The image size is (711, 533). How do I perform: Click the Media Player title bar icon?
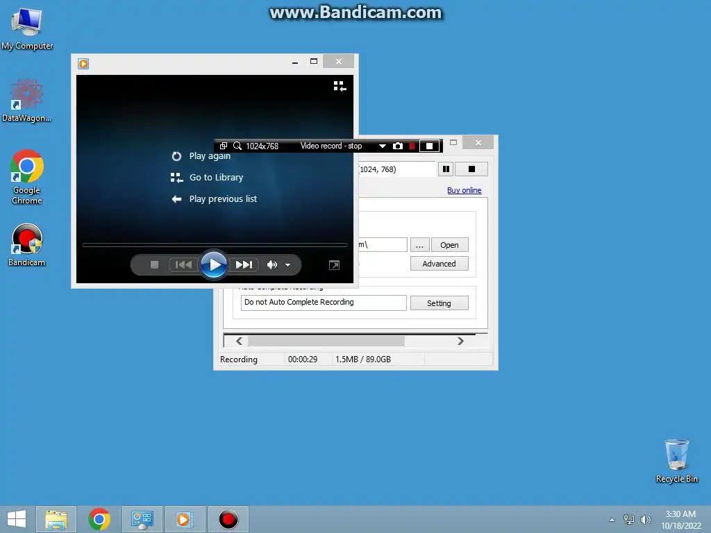click(x=83, y=63)
